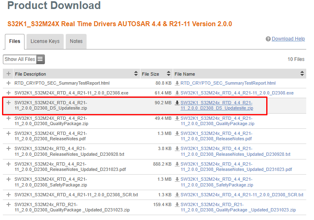
Task: Open the Notes tab
Action: tap(76, 41)
